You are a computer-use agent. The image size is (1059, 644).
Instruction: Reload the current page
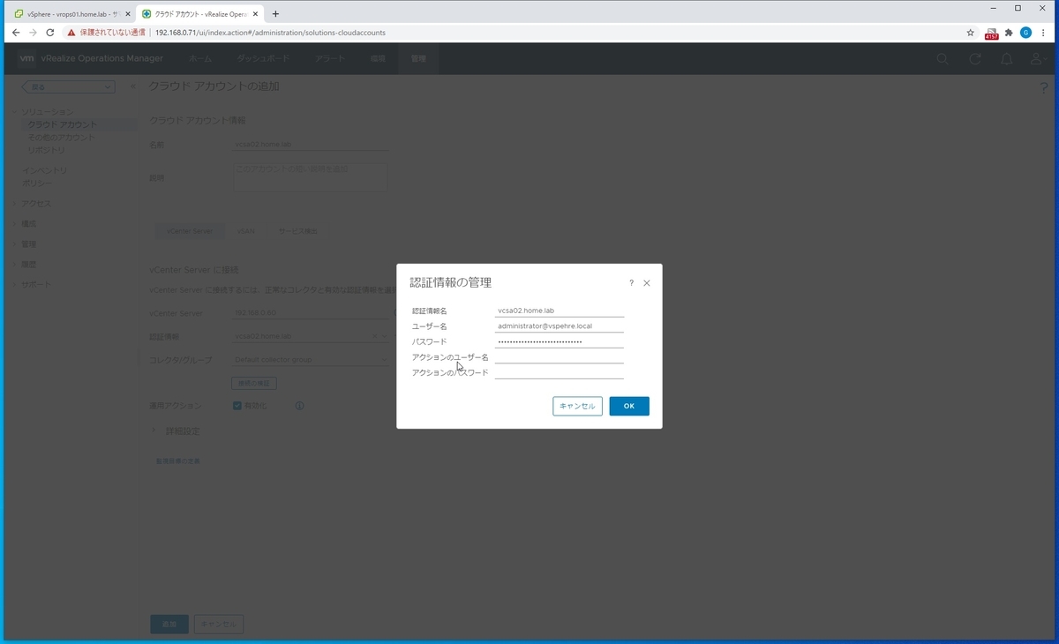pyautogui.click(x=50, y=33)
